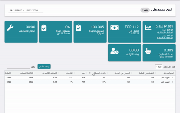Image resolution: width=180 pixels, height=113 pixels.
Task: Click 42.59 in التكلفة الفعلية column
Action: pos(31,78)
